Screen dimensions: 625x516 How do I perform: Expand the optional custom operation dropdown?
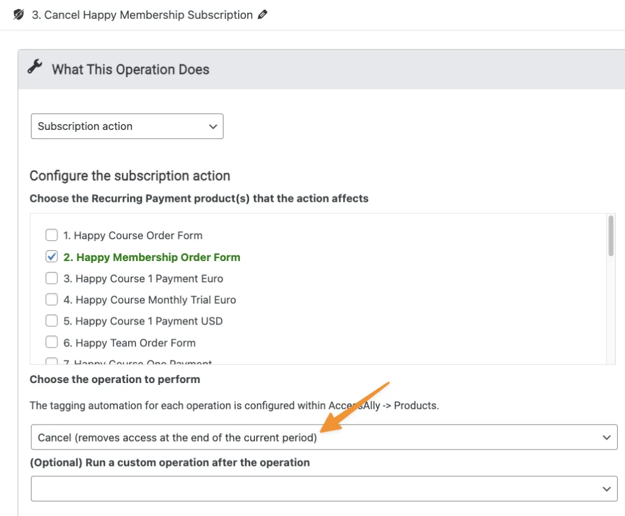coord(323,489)
